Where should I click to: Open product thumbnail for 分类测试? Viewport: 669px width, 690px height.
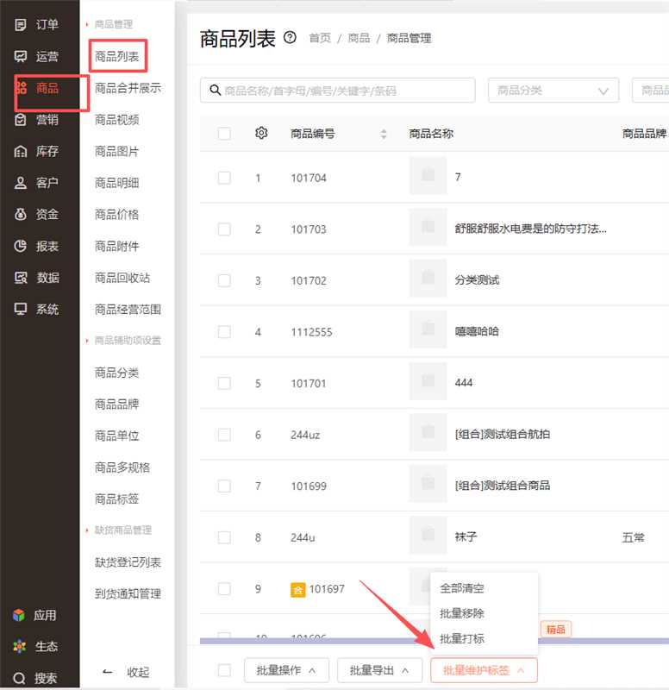pyautogui.click(x=428, y=278)
